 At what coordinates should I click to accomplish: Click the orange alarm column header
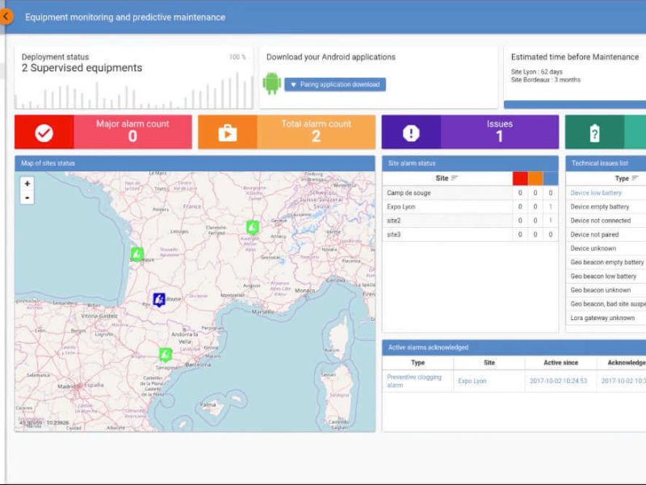click(535, 178)
